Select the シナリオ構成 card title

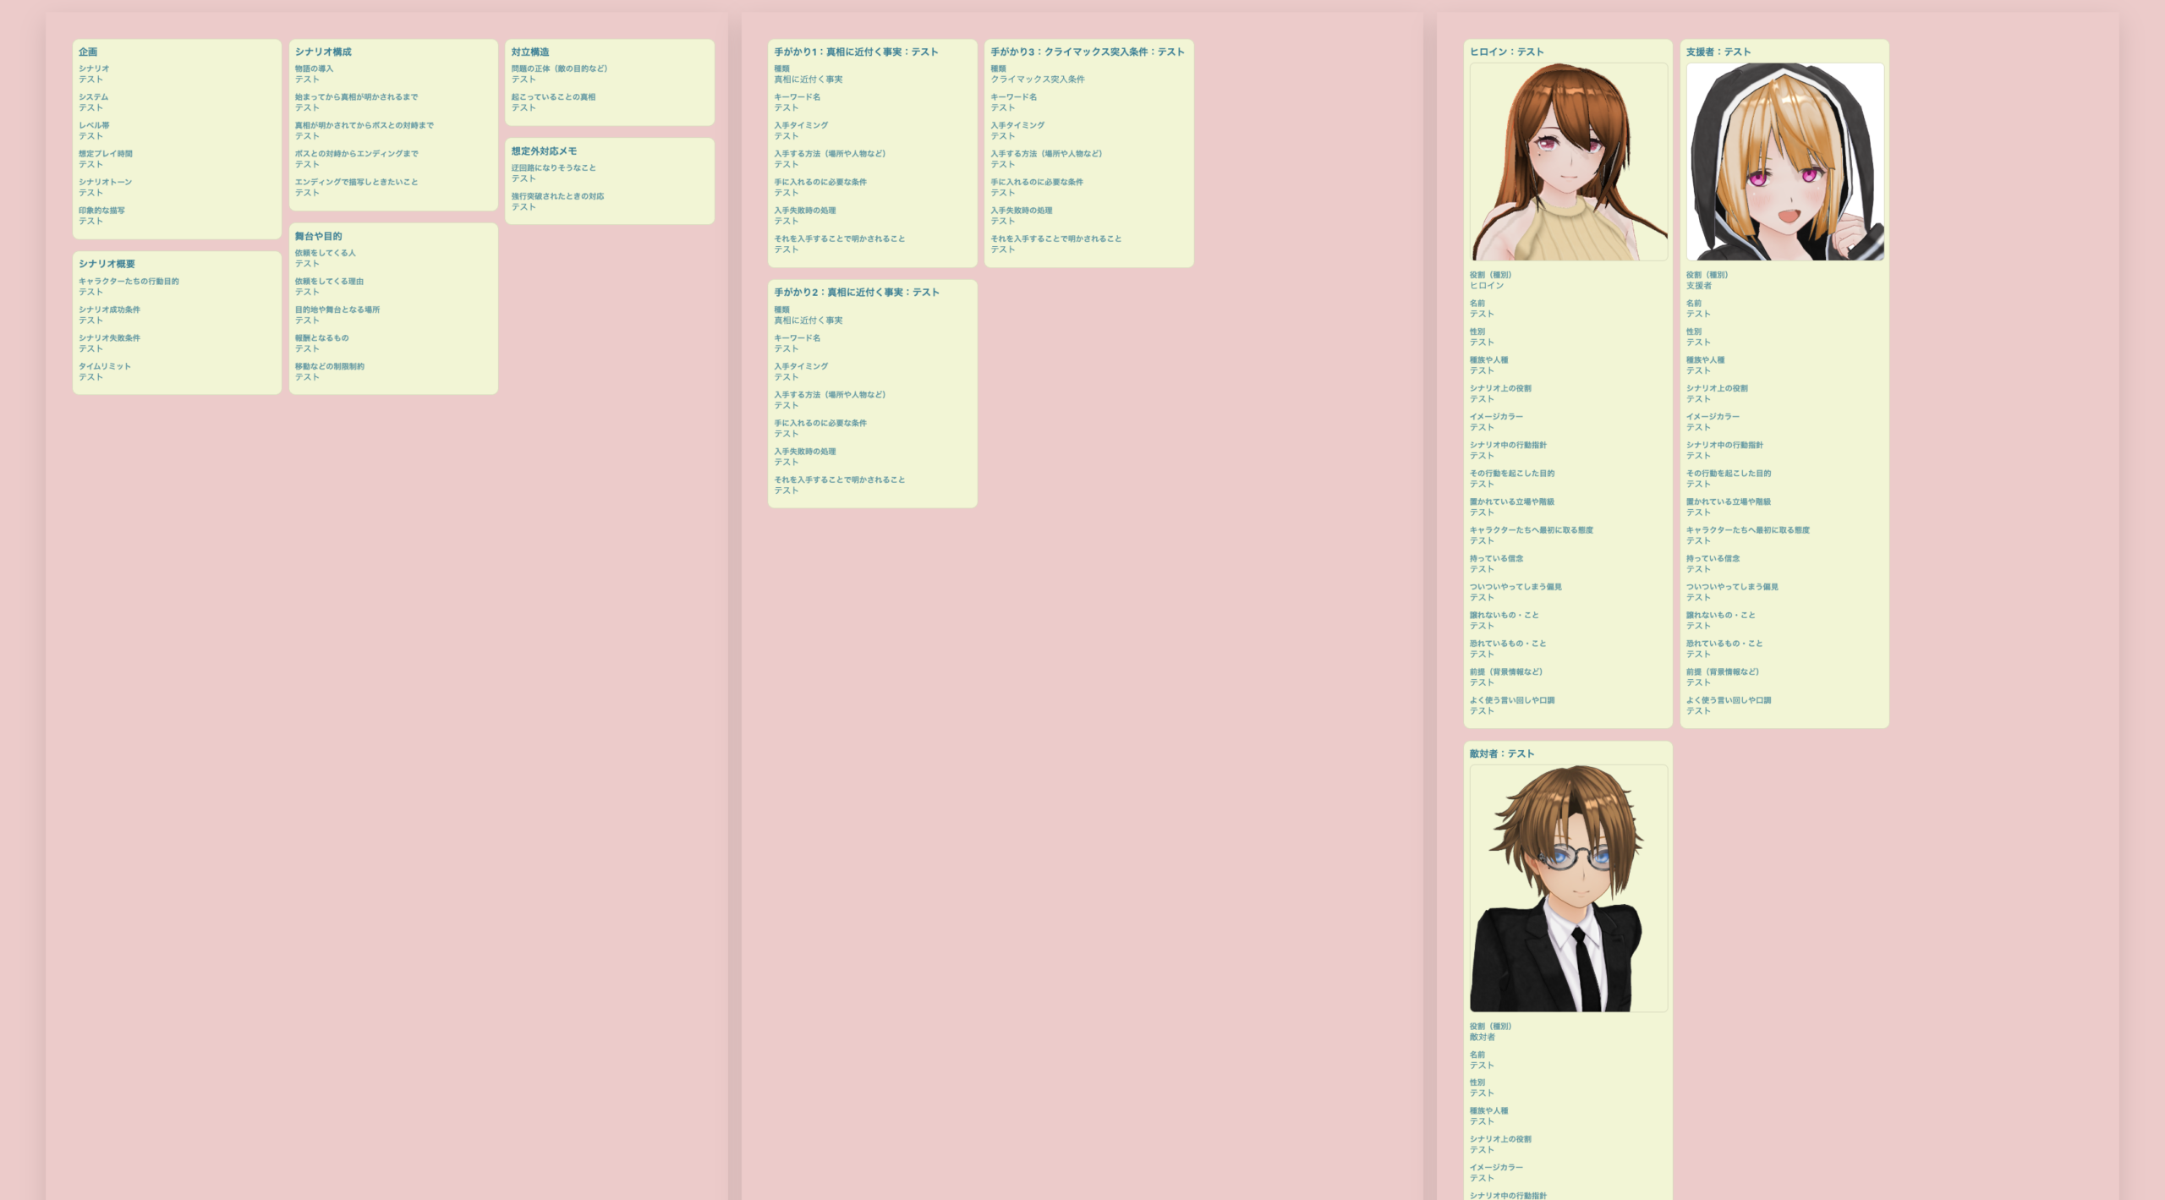coord(323,52)
